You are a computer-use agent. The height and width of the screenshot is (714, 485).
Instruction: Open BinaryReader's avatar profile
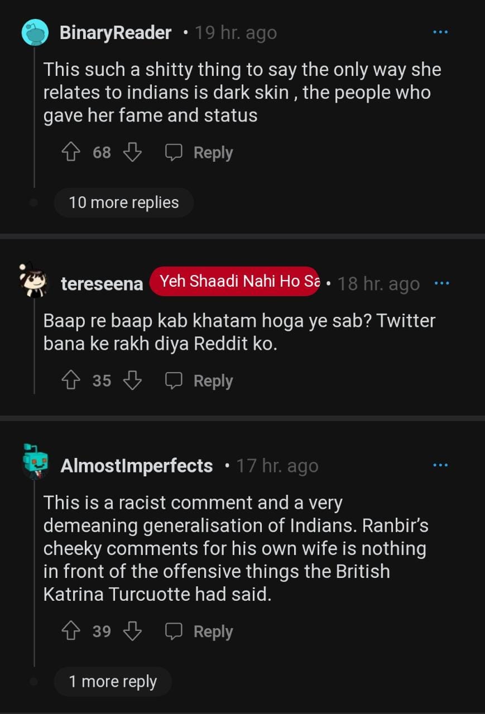(35, 32)
